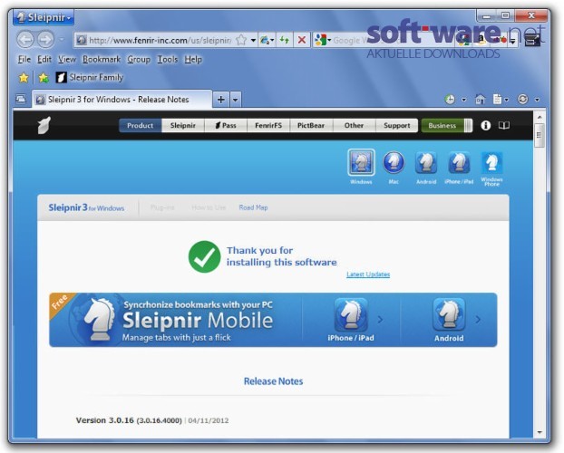
Task: Click the address bar URL field
Action: (160, 40)
